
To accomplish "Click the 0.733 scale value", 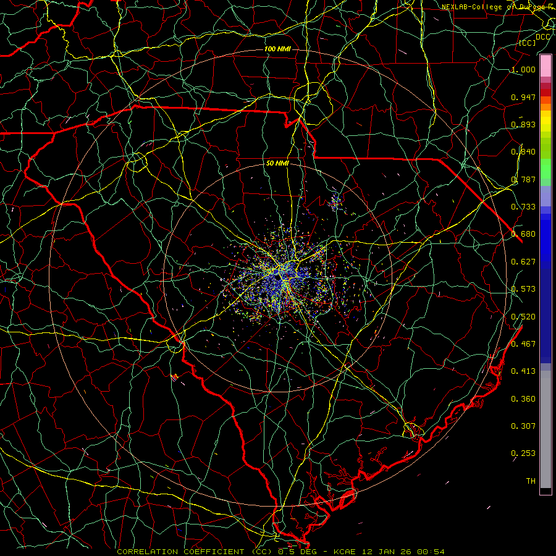I will point(523,207).
